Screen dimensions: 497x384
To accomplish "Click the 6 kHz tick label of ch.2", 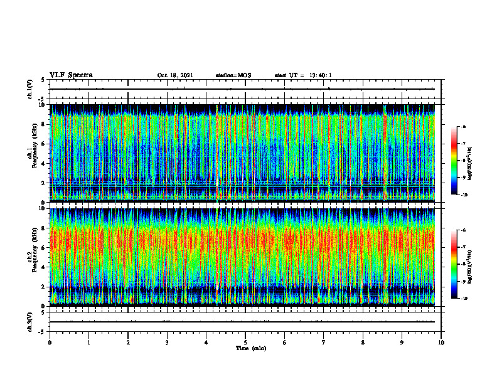I will click(43, 248).
